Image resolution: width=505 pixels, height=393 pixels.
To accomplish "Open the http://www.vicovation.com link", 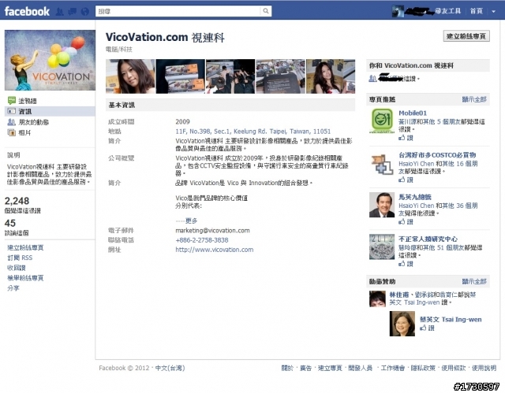I will [214, 250].
